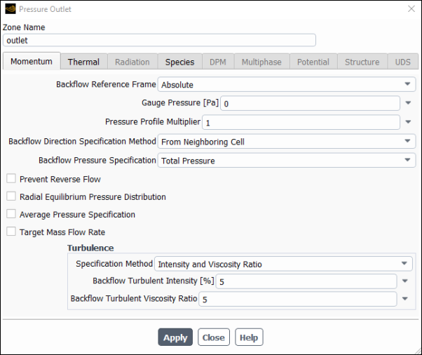Click Gauge Pressure options arrow
422x355 pixels.
pyautogui.click(x=409, y=103)
